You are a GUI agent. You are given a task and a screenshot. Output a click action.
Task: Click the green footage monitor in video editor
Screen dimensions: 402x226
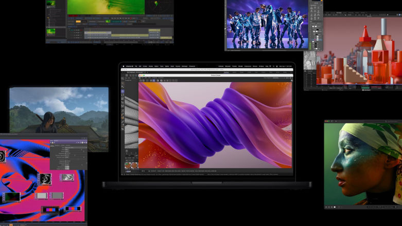(x=106, y=7)
